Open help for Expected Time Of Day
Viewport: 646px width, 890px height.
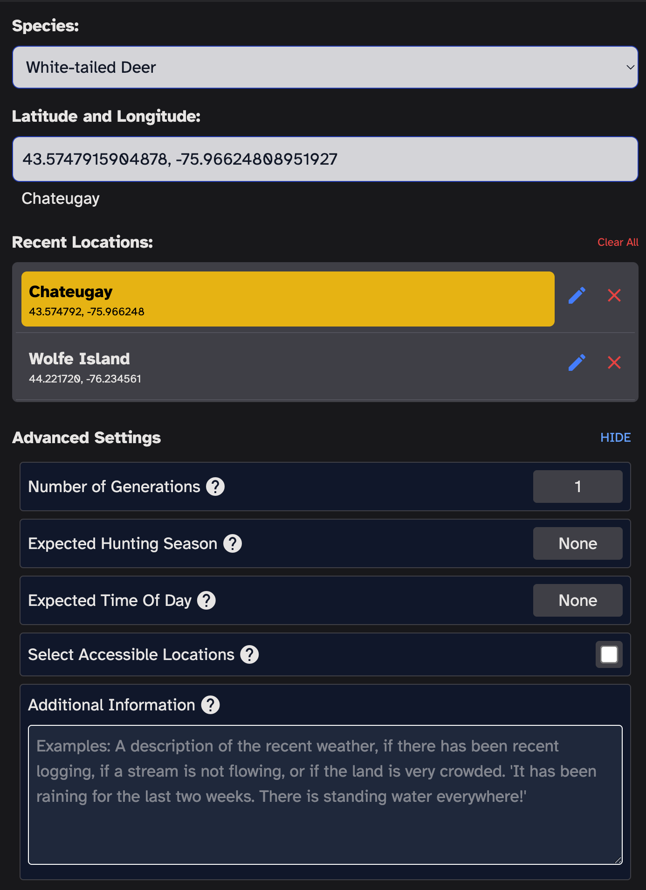206,600
